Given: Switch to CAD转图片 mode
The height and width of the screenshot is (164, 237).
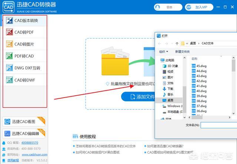Looking at the screenshot, I should point(25,44).
